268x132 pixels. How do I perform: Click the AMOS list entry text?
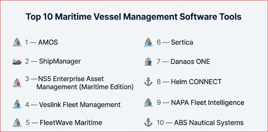coord(48,42)
